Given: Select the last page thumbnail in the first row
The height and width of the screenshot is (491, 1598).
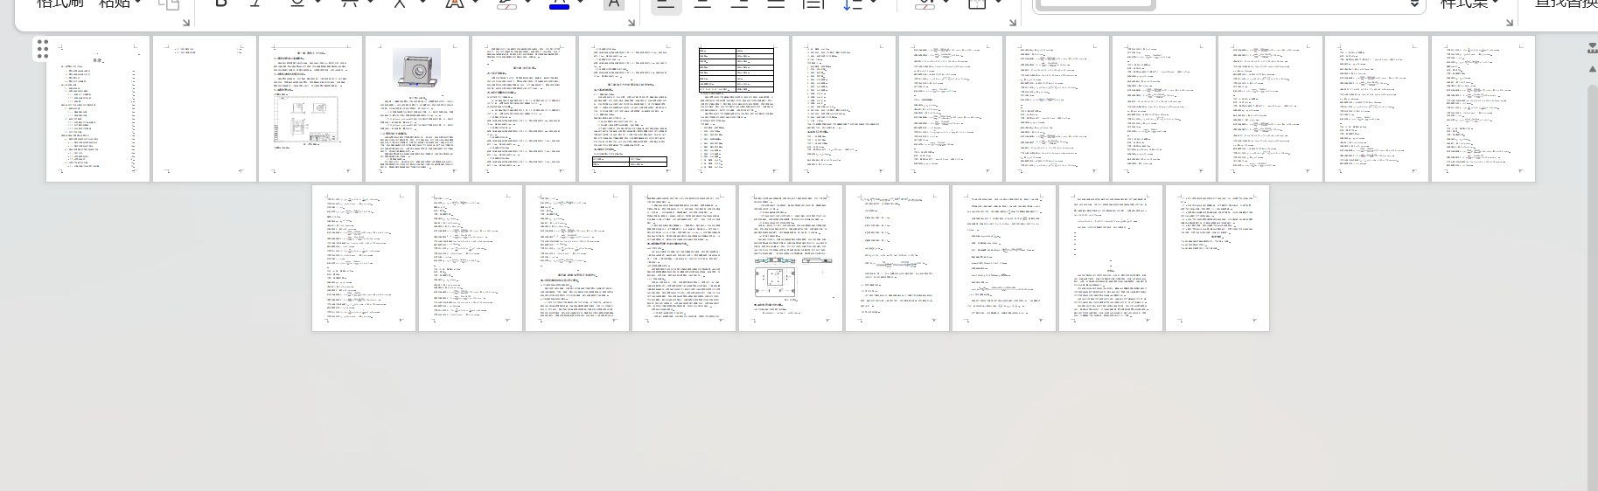Looking at the screenshot, I should pyautogui.click(x=1483, y=108).
